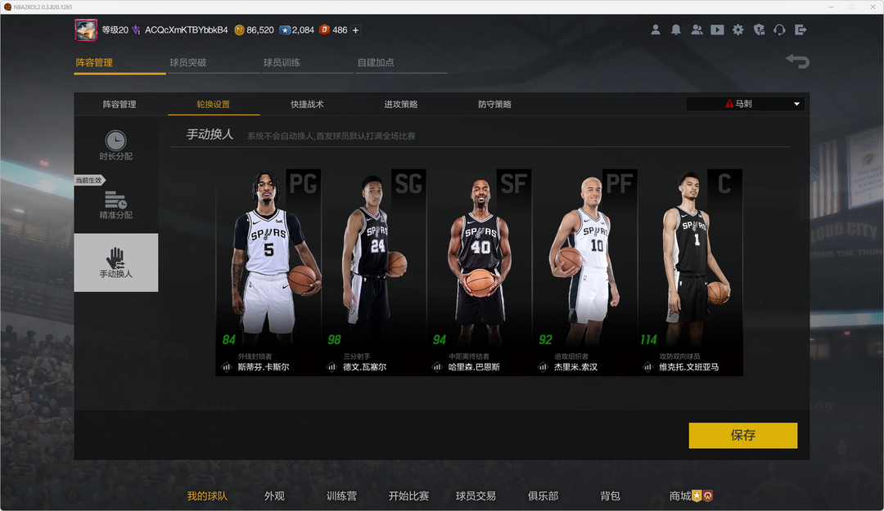This screenshot has height=511, width=884.
Task: Click the red D diamond currency icon
Action: pos(324,30)
